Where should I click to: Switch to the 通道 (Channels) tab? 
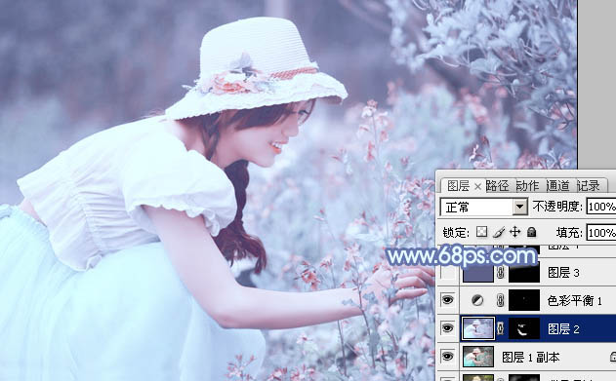pos(557,186)
